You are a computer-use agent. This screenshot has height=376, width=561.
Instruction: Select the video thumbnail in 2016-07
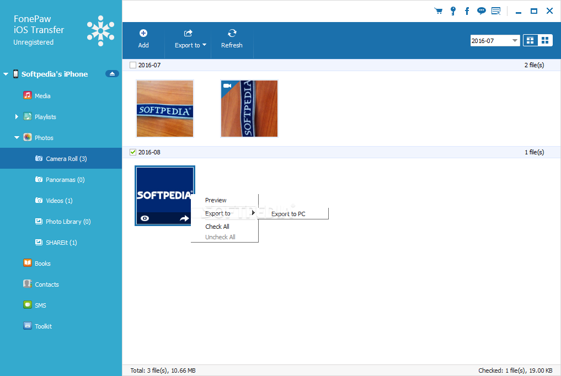(x=249, y=109)
